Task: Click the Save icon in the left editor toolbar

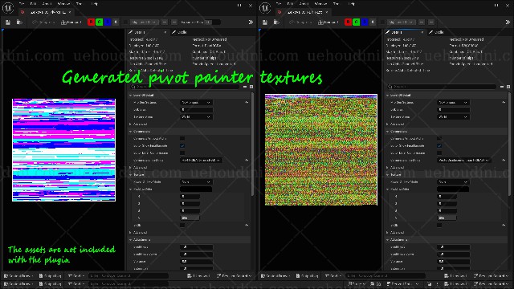Action: (x=8, y=22)
